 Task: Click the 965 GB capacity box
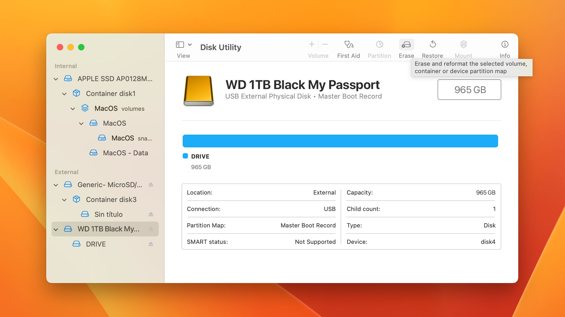(469, 90)
